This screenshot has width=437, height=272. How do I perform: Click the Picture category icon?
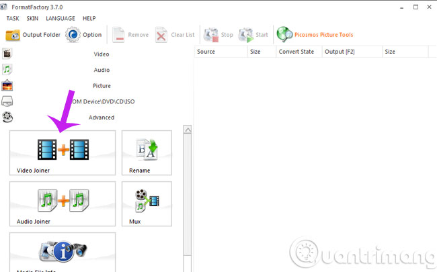(x=7, y=85)
